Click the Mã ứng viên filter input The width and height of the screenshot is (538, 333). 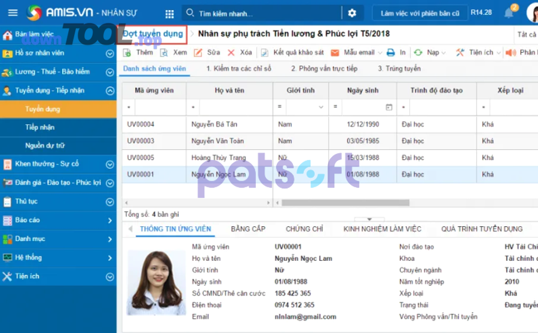160,107
